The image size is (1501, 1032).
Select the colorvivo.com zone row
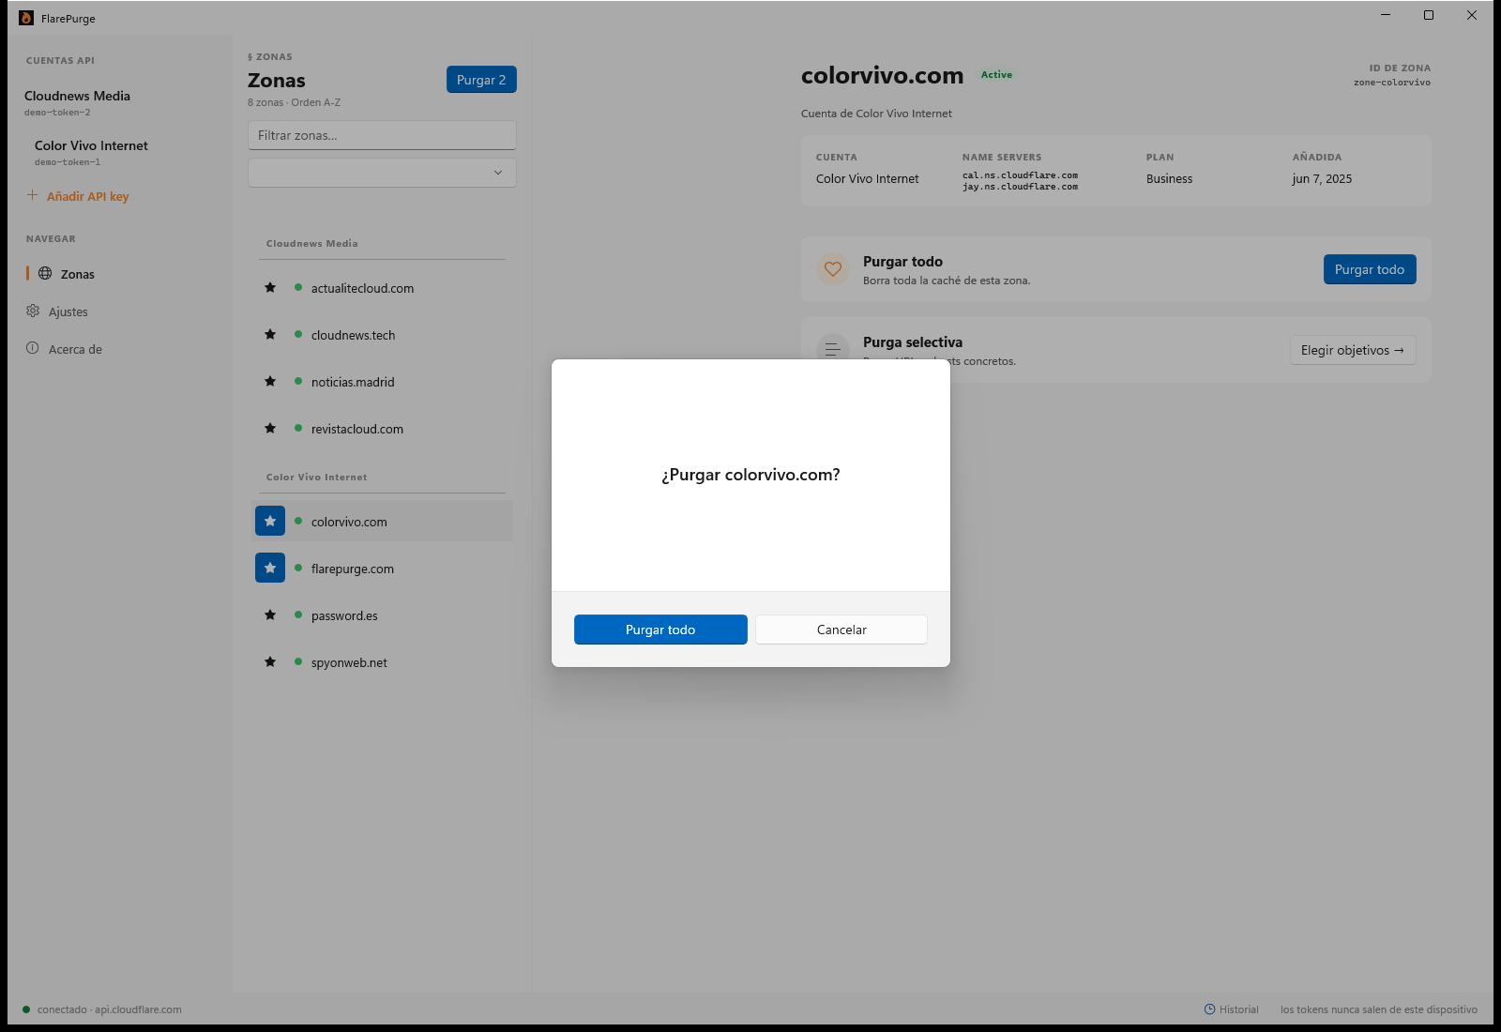[x=382, y=522]
